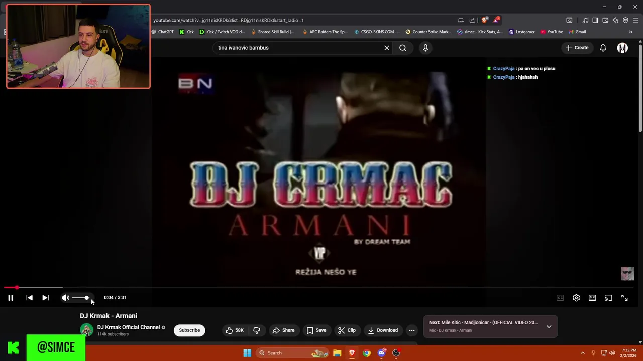The image size is (643, 361).
Task: Open Google Chrome from taskbar
Action: (x=367, y=353)
